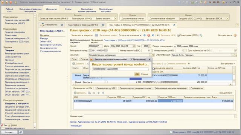Select the Обоснование внесения изменений tab
The height and width of the screenshot is (135, 241).
[171, 88]
